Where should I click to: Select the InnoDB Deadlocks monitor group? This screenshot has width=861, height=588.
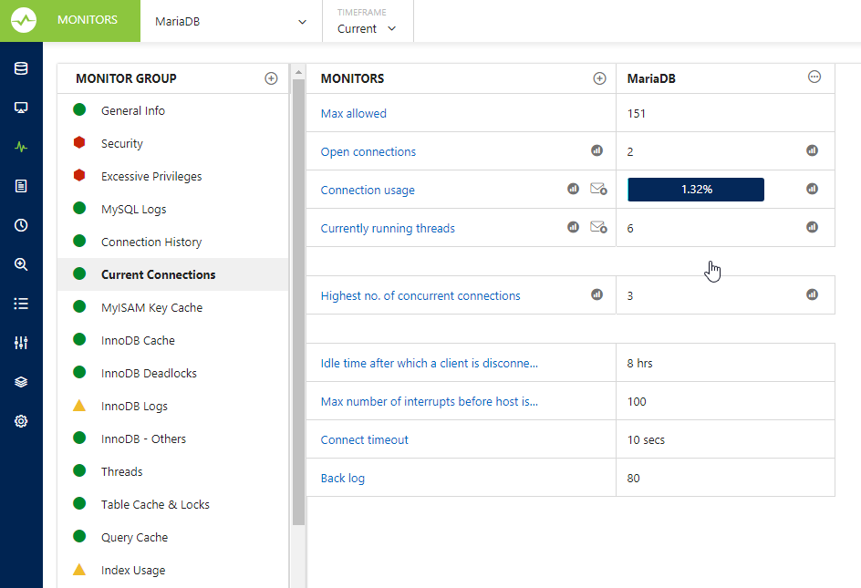[149, 373]
